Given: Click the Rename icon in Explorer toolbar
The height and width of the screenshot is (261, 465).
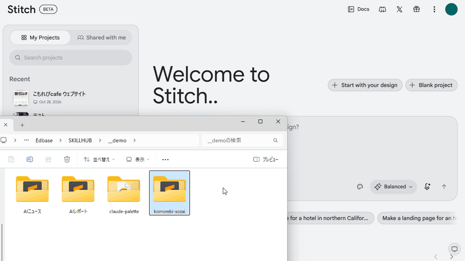Looking at the screenshot, I should pyautogui.click(x=30, y=160).
